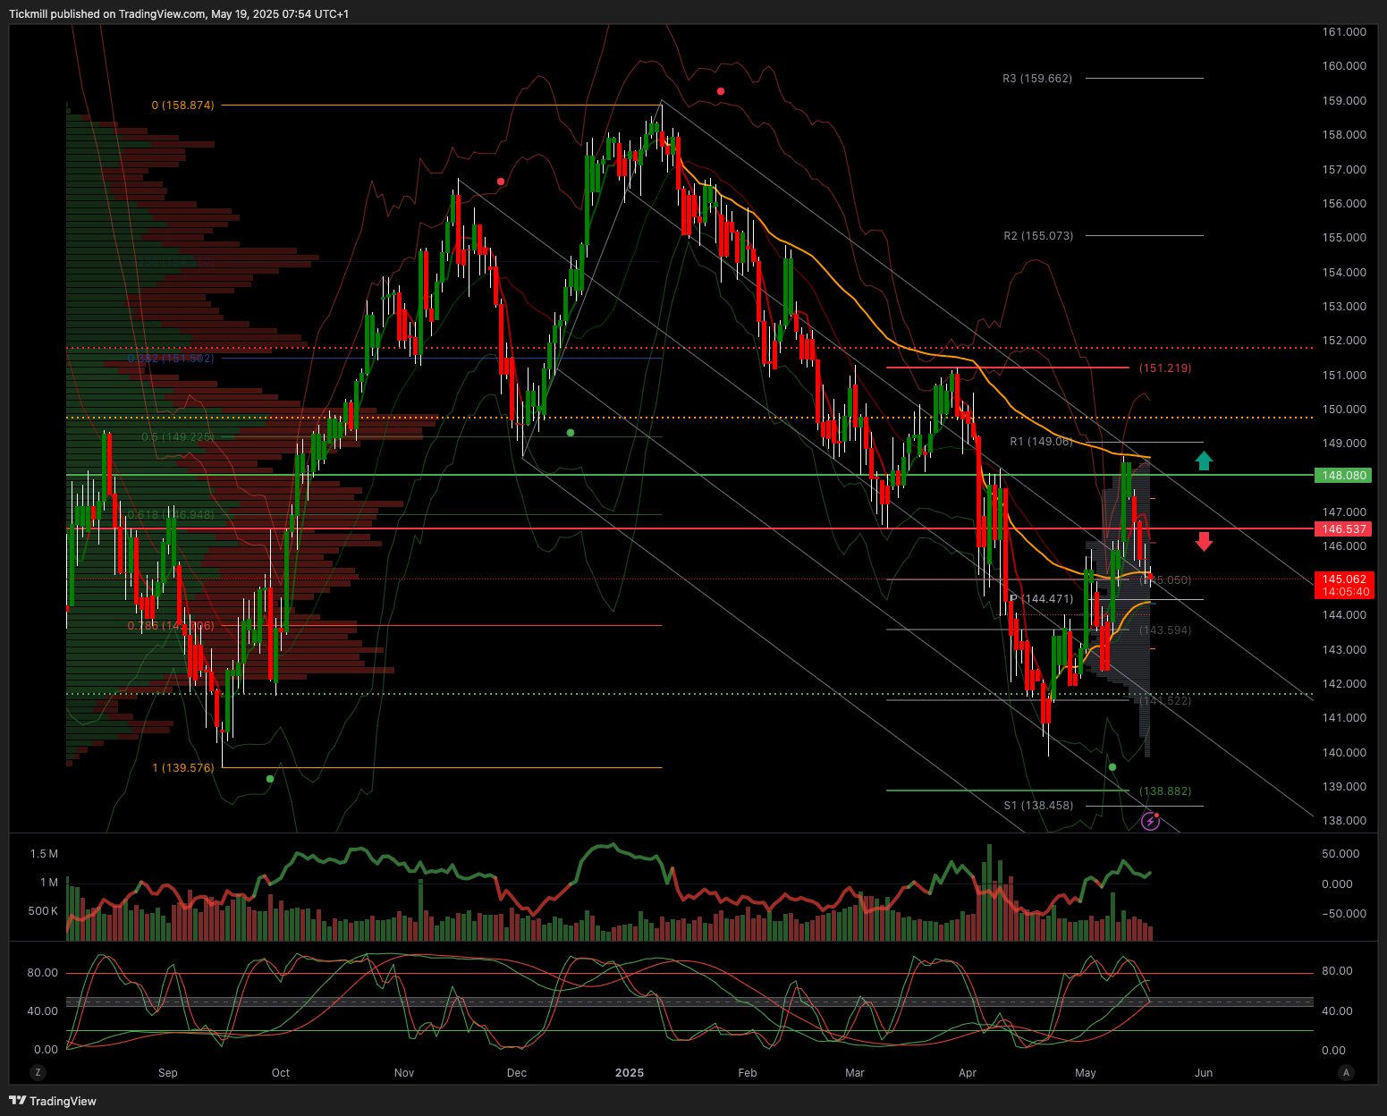
Task: Select the green 148.080 price label
Action: point(1345,475)
